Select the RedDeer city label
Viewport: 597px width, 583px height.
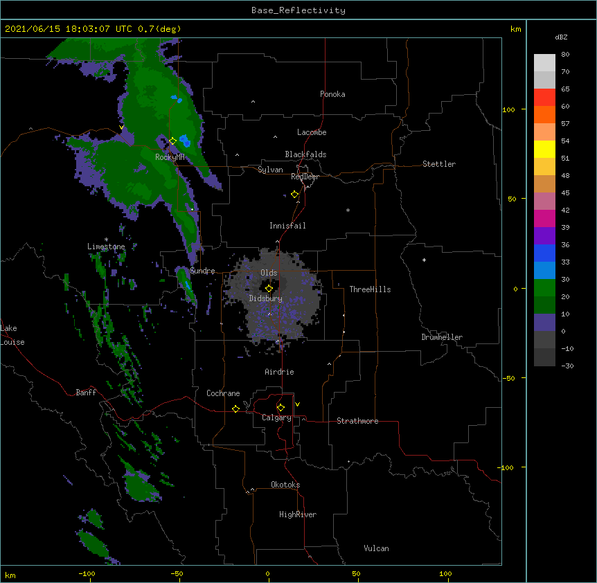tap(305, 177)
